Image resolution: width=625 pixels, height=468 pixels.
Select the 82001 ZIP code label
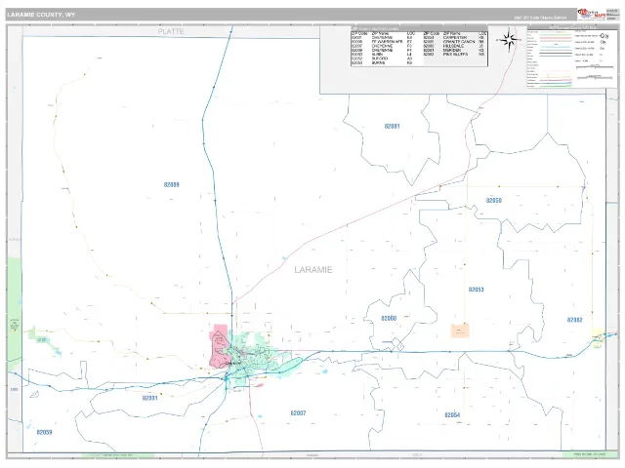tap(149, 398)
